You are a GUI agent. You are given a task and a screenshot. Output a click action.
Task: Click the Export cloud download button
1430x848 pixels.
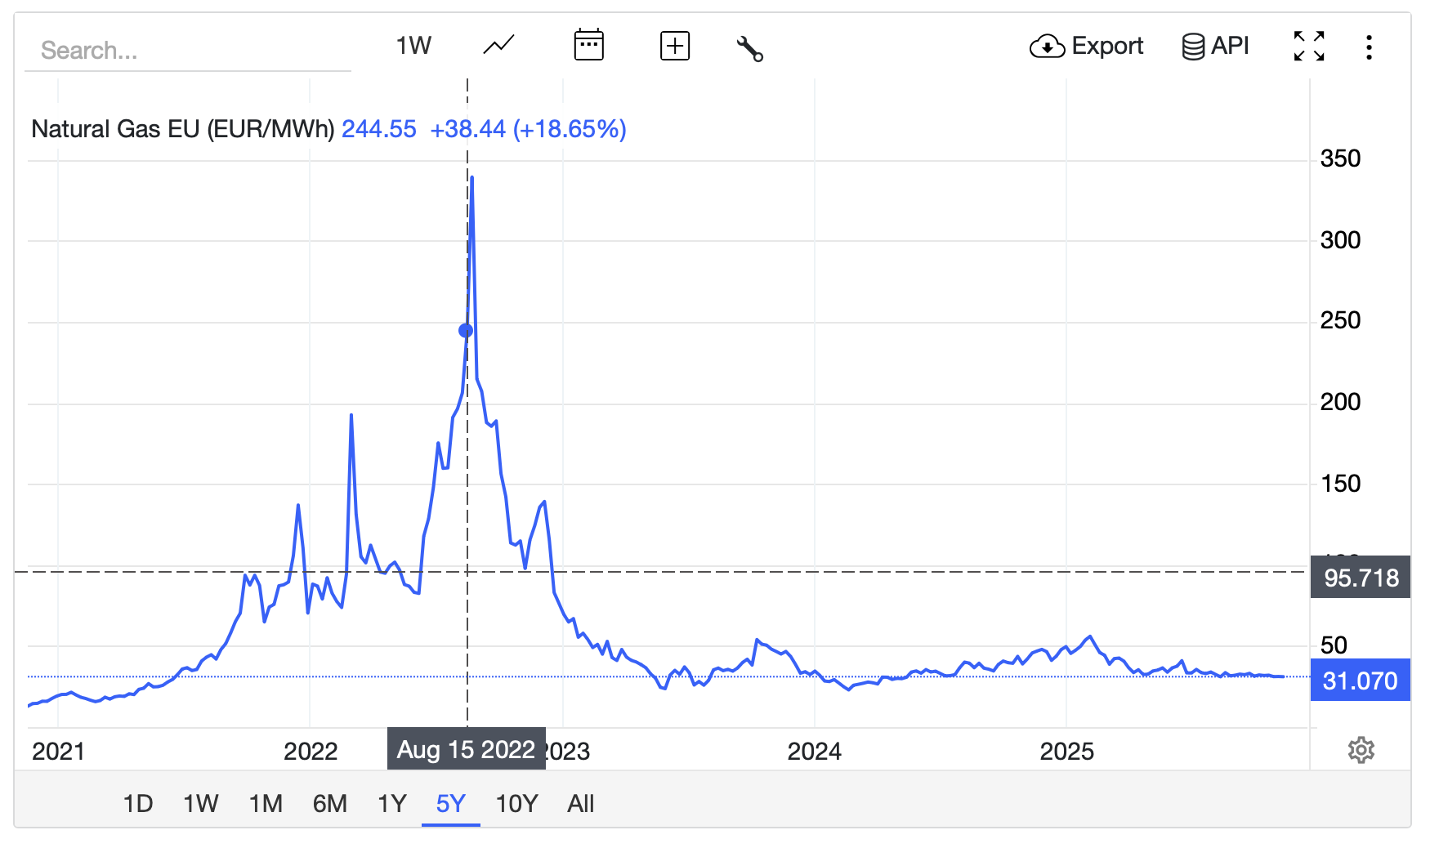(x=1086, y=46)
